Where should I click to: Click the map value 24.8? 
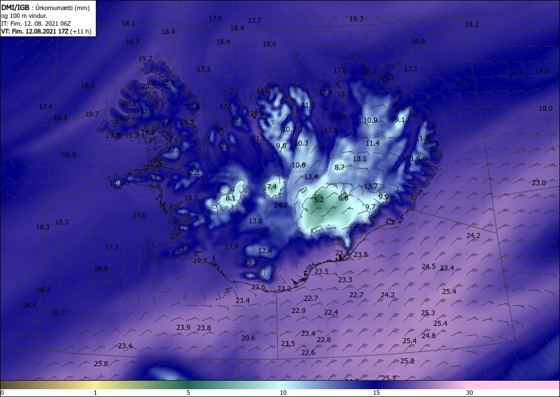click(428, 336)
